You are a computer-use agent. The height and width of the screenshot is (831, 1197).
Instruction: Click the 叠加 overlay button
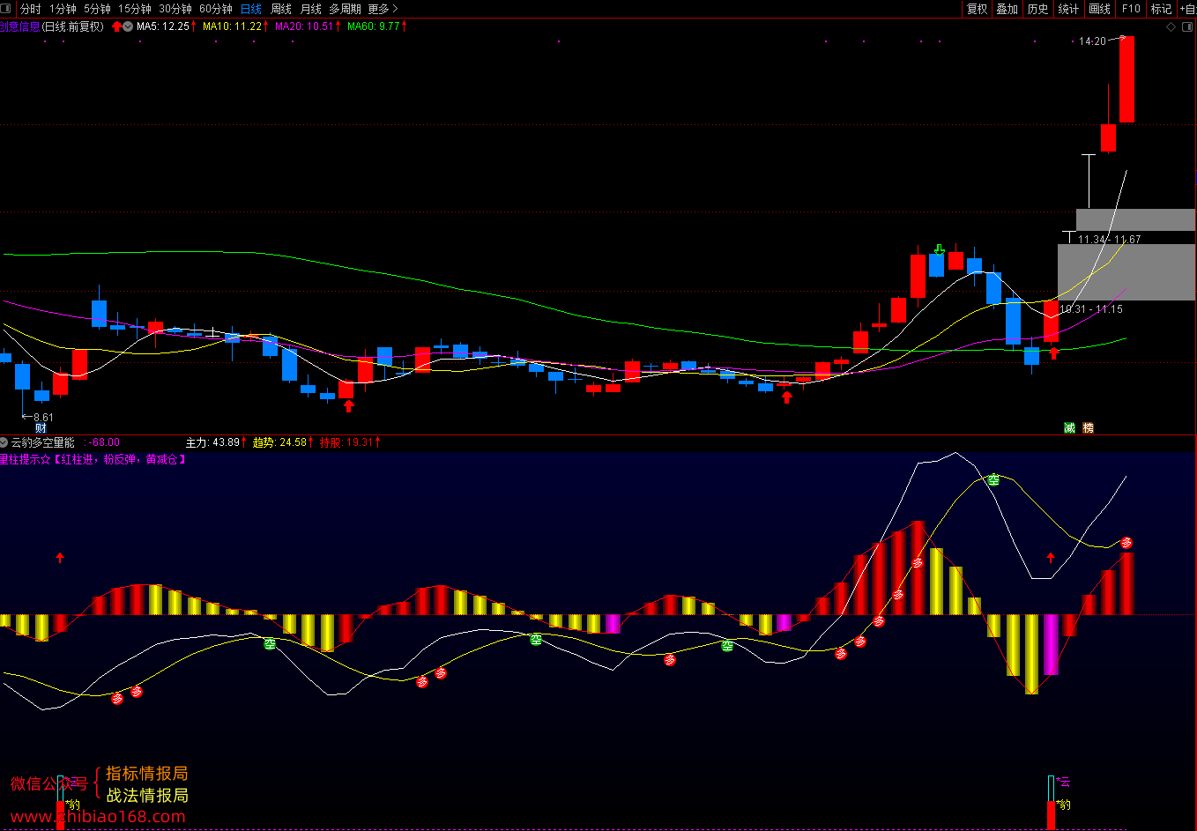click(x=1007, y=9)
